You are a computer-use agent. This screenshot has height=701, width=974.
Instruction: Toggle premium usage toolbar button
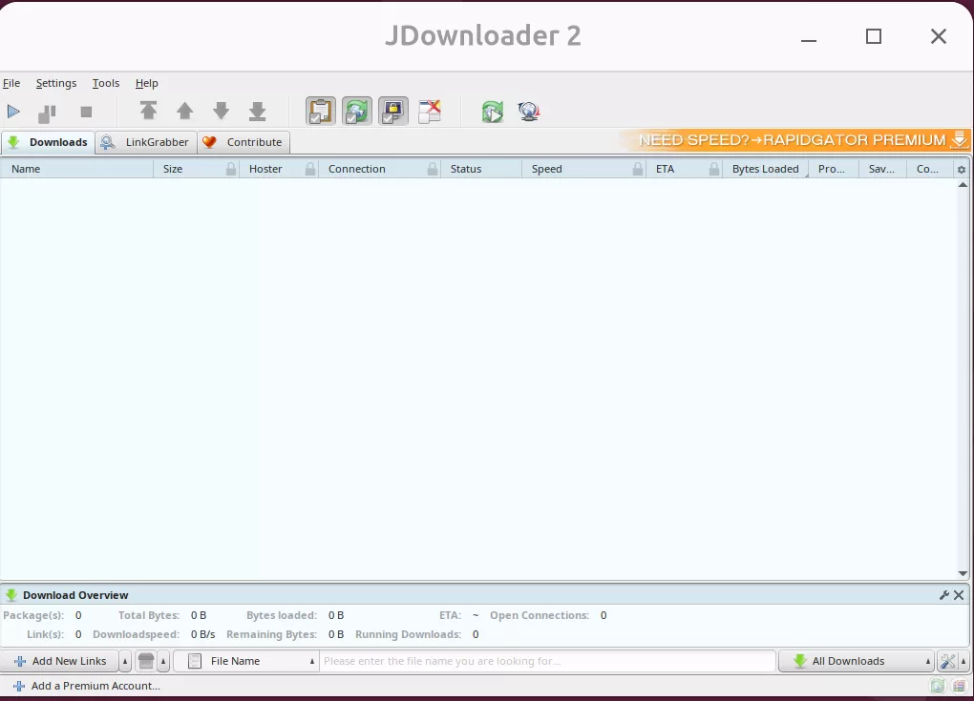click(x=392, y=112)
